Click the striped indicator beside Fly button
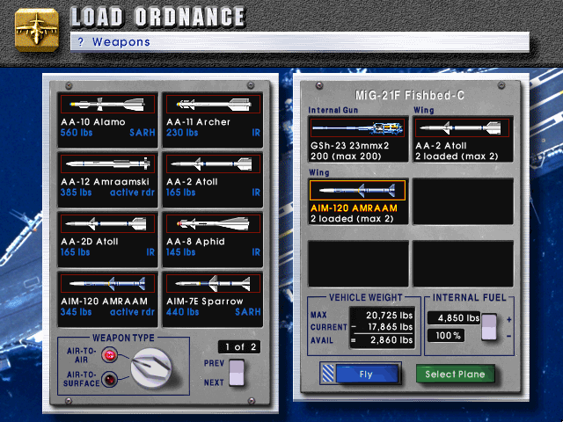 [x=328, y=374]
